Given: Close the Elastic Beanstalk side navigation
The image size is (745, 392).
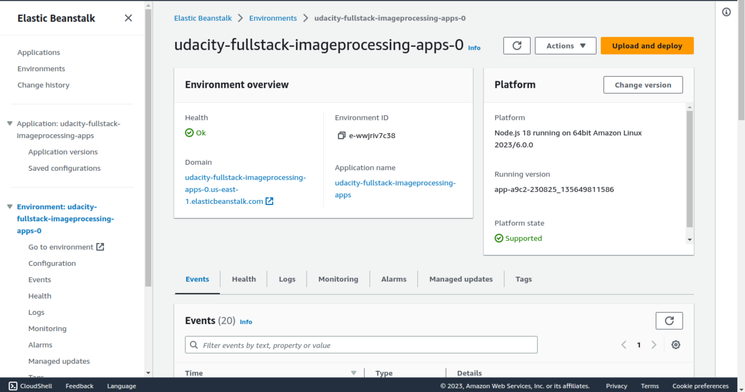Looking at the screenshot, I should (x=128, y=18).
